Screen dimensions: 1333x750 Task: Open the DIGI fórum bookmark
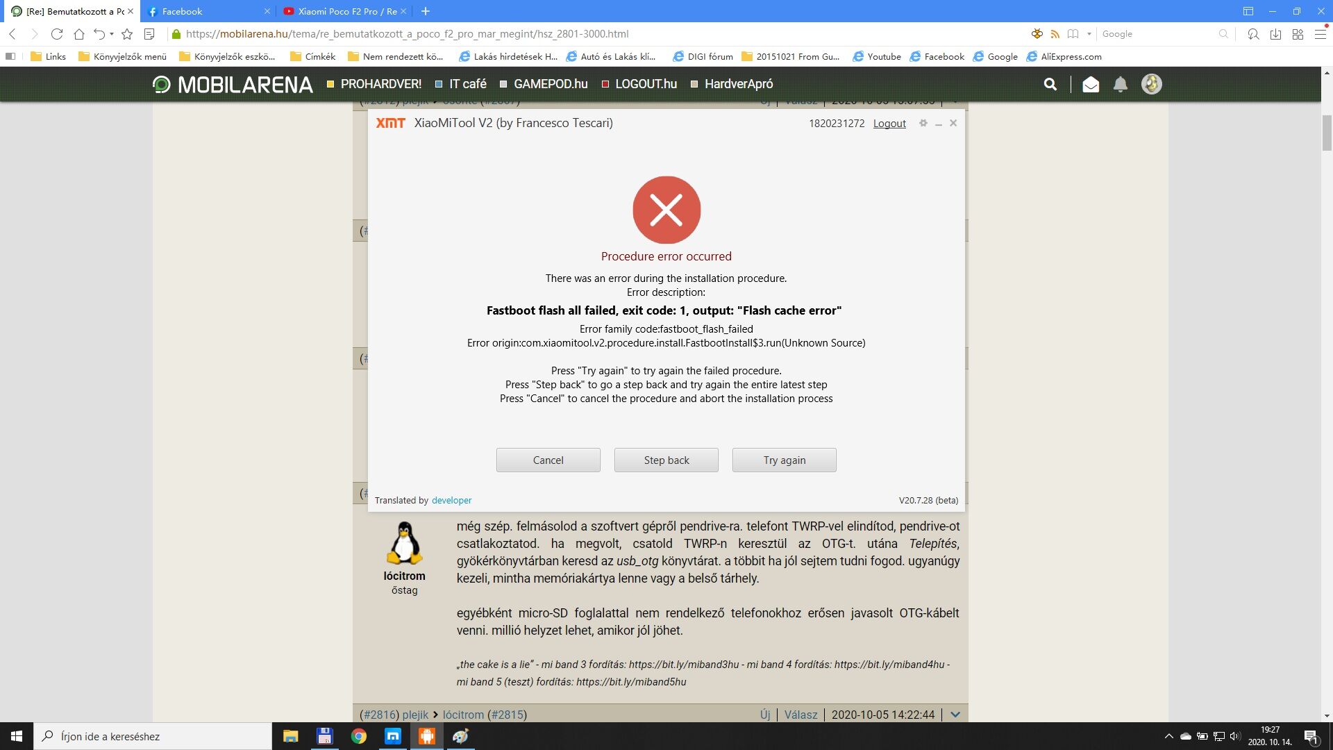(703, 56)
